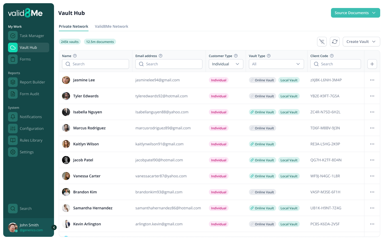385x240 pixels.
Task: Collapse the sidebar with the arrow button
Action: coord(54,227)
